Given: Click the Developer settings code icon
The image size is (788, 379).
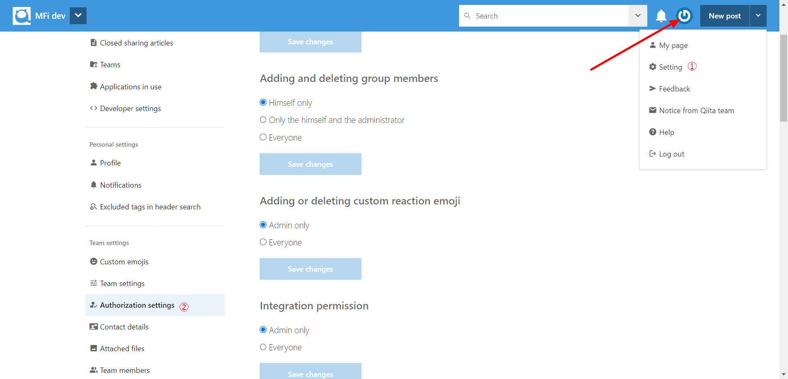Looking at the screenshot, I should (x=94, y=108).
